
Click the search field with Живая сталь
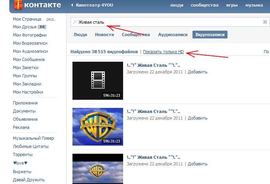(169, 22)
